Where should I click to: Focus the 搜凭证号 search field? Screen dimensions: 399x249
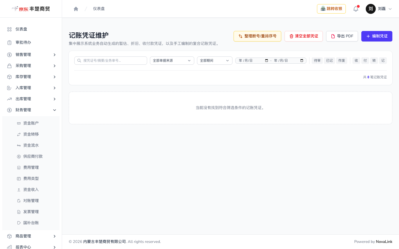pos(111,61)
